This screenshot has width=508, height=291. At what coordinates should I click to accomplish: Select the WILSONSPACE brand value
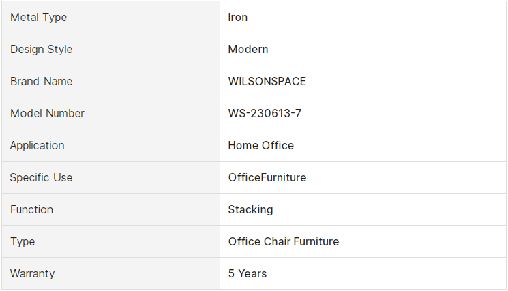coord(267,81)
